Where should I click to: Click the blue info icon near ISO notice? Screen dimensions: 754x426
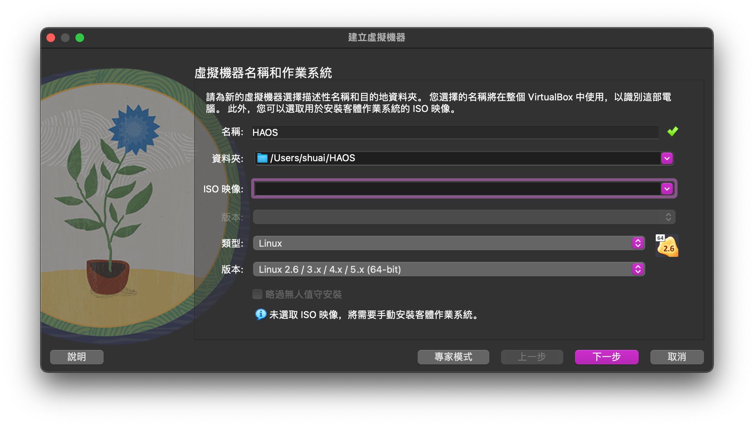(x=261, y=314)
